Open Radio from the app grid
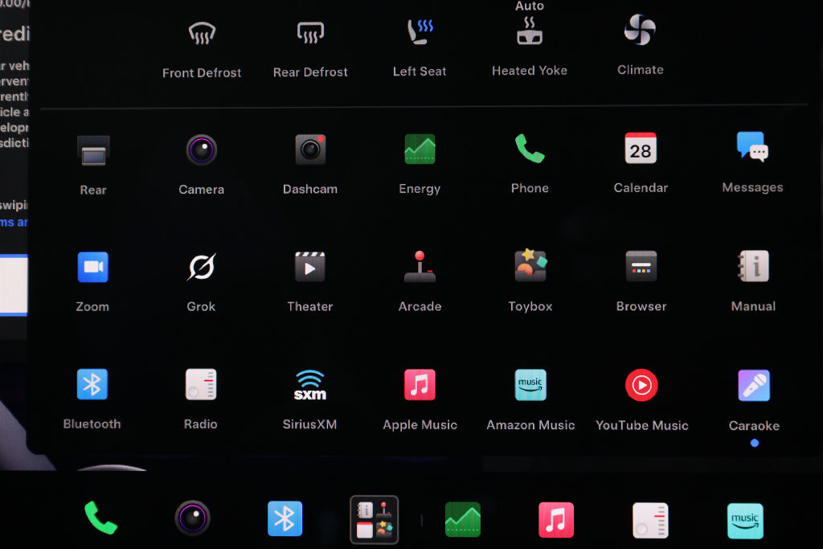This screenshot has height=549, width=823. (x=201, y=384)
